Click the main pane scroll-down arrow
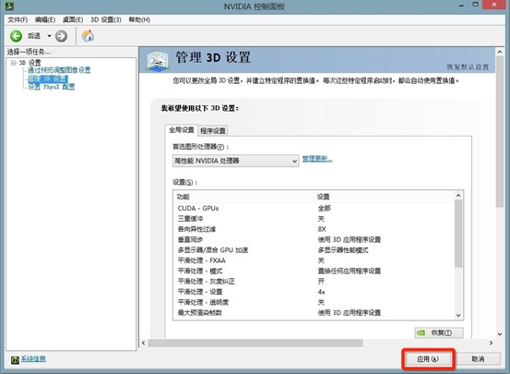510x374 pixels. tap(500, 334)
